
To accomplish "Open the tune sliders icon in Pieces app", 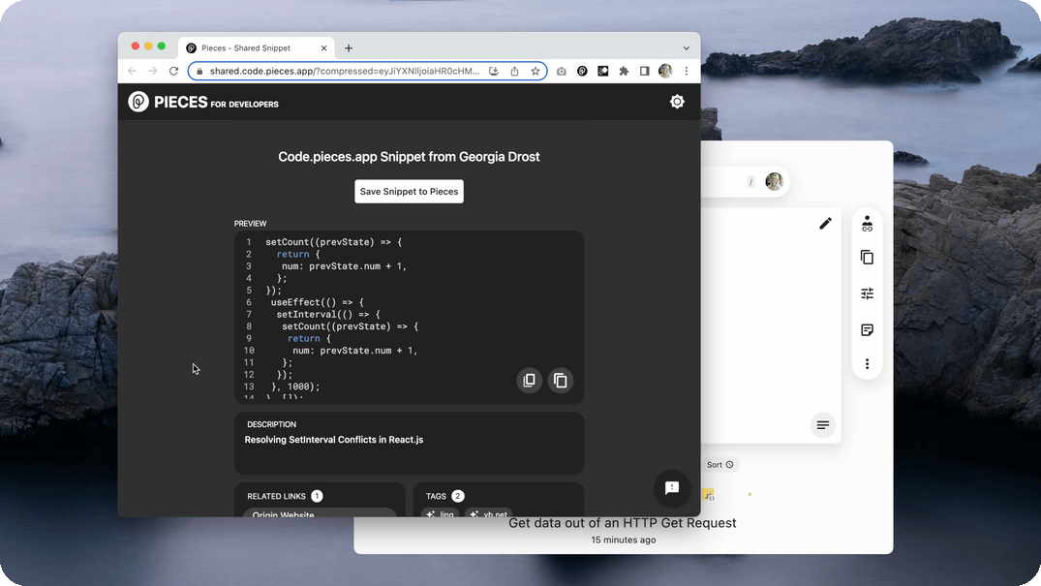I will click(x=867, y=293).
